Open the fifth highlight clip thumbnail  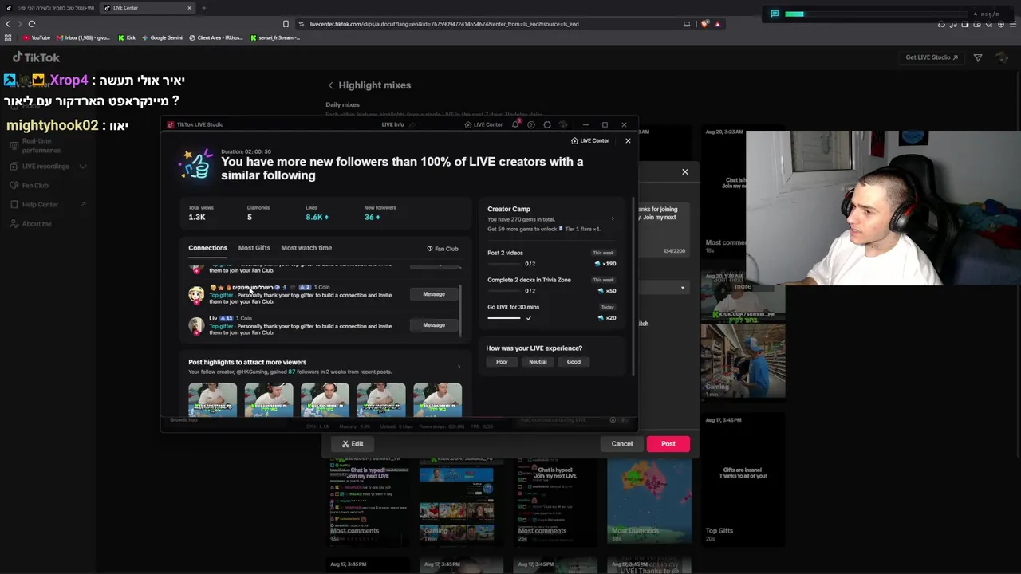tap(437, 399)
